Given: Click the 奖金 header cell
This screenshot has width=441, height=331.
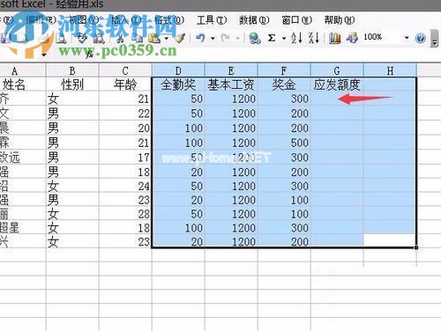Looking at the screenshot, I should point(284,85).
